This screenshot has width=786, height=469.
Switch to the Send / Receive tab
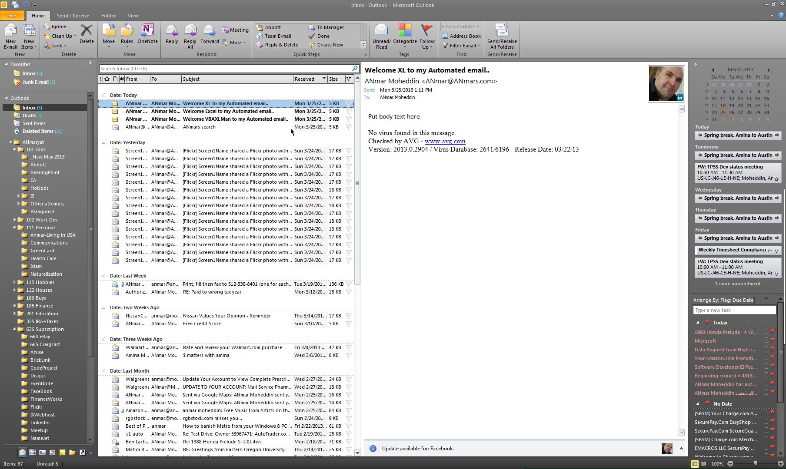[73, 16]
